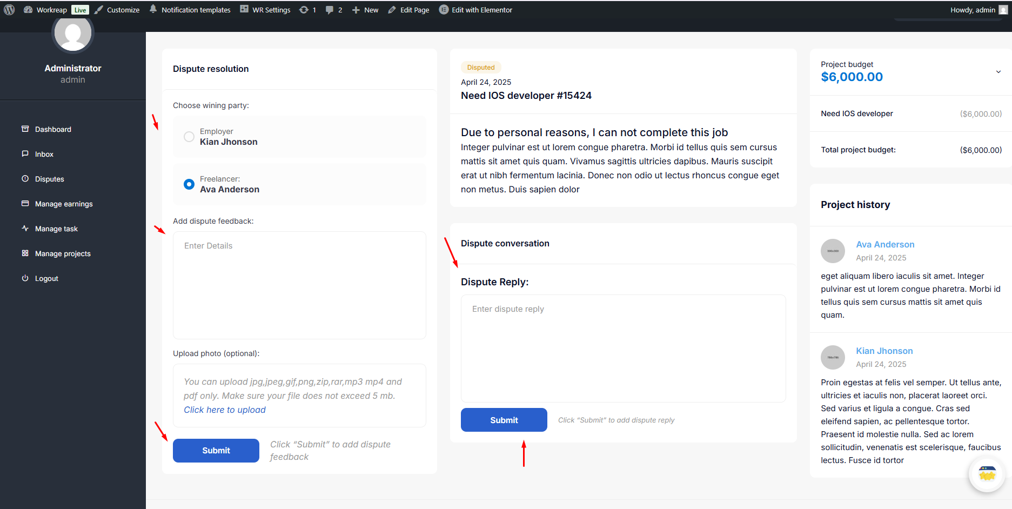
Task: Submit the dispute feedback form
Action: point(216,451)
